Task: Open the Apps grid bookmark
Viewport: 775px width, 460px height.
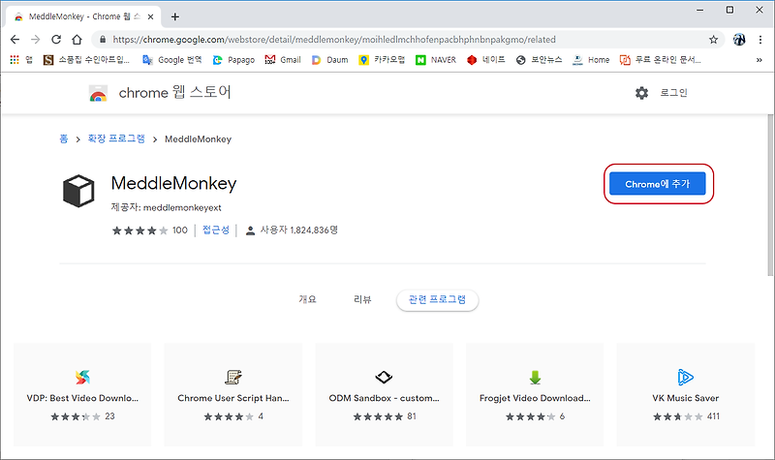Action: click(20, 60)
